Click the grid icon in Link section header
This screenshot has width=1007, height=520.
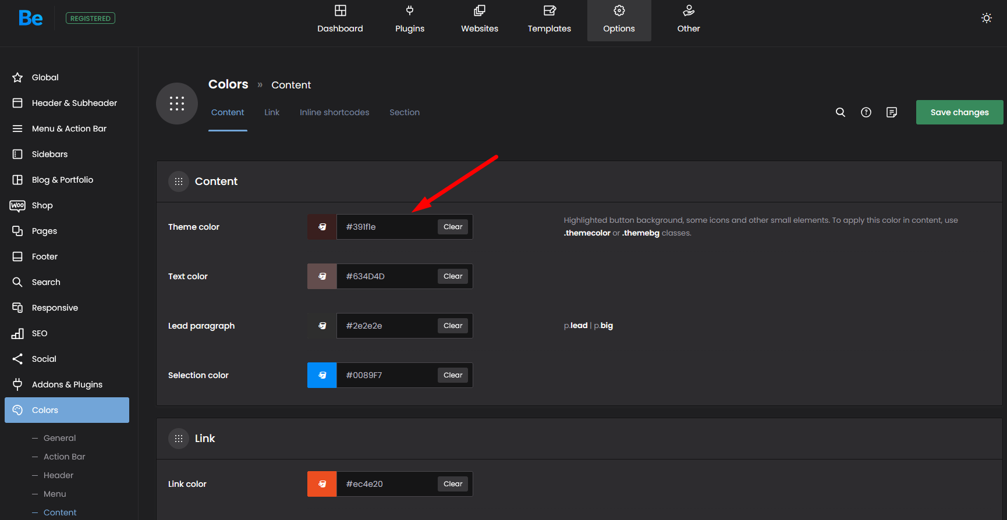coord(179,439)
